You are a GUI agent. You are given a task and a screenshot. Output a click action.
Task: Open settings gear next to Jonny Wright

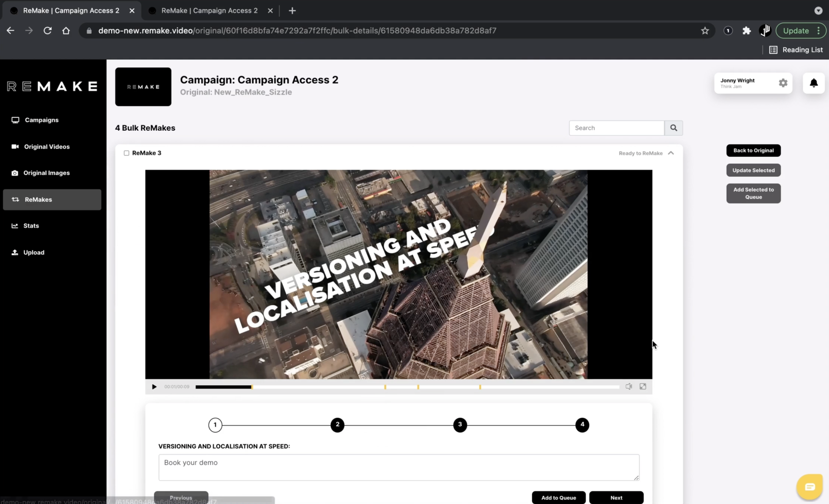[783, 83]
